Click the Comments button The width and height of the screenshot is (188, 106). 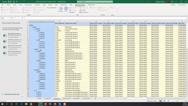pyautogui.click(x=182, y=5)
